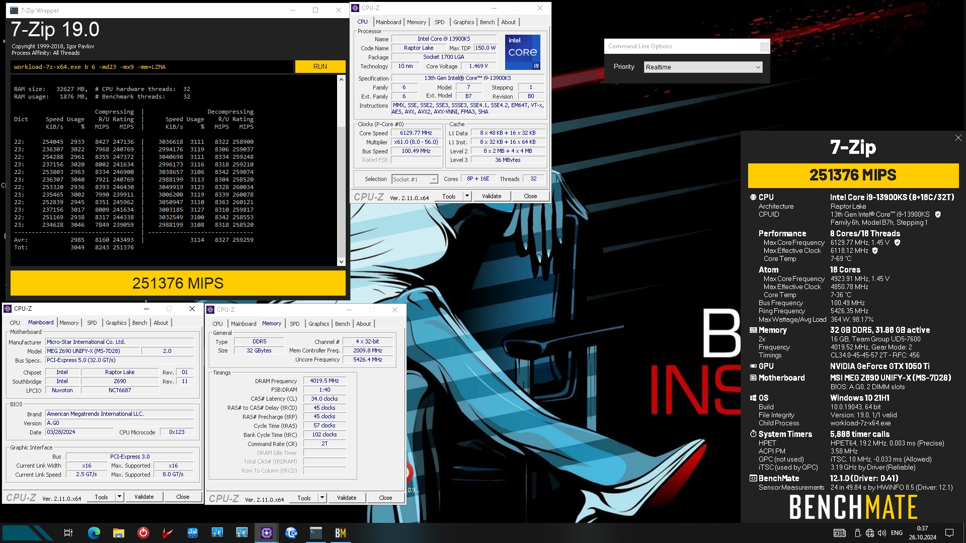The width and height of the screenshot is (966, 543).
Task: Click Command Line Options panel close button
Action: coord(764,46)
